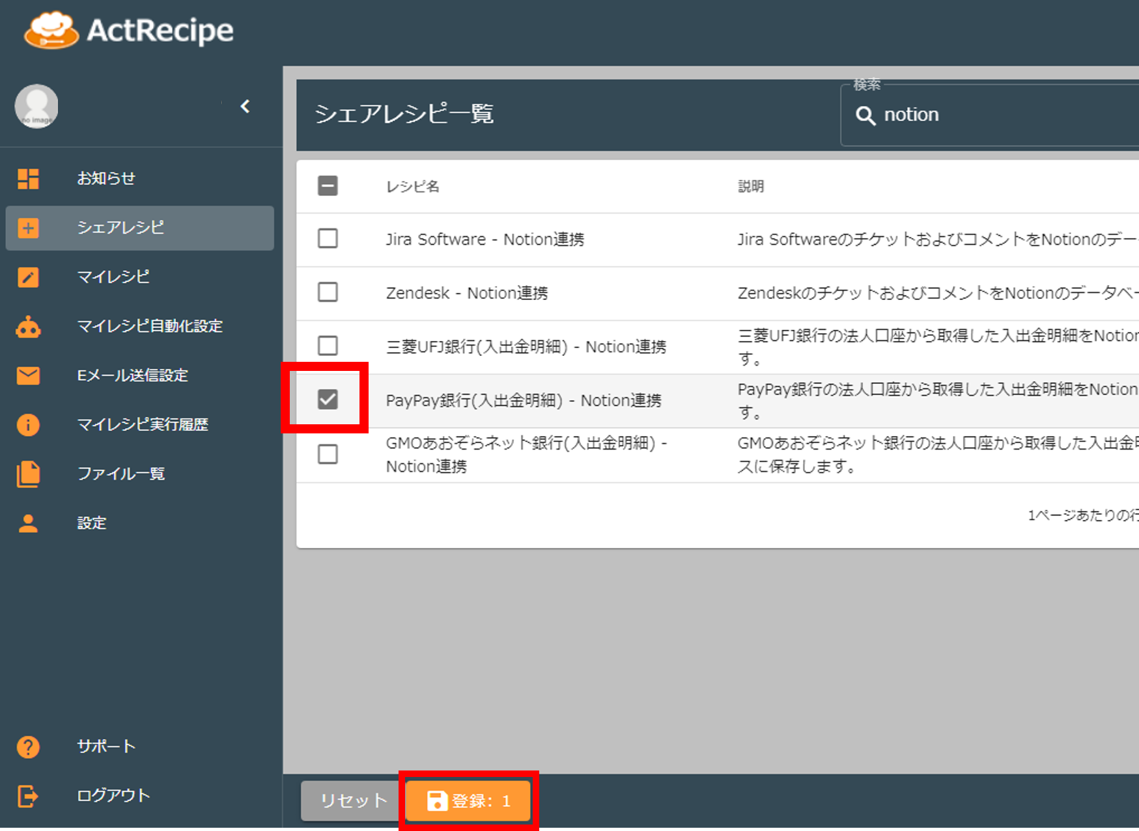Open the user avatar profile image

36,106
